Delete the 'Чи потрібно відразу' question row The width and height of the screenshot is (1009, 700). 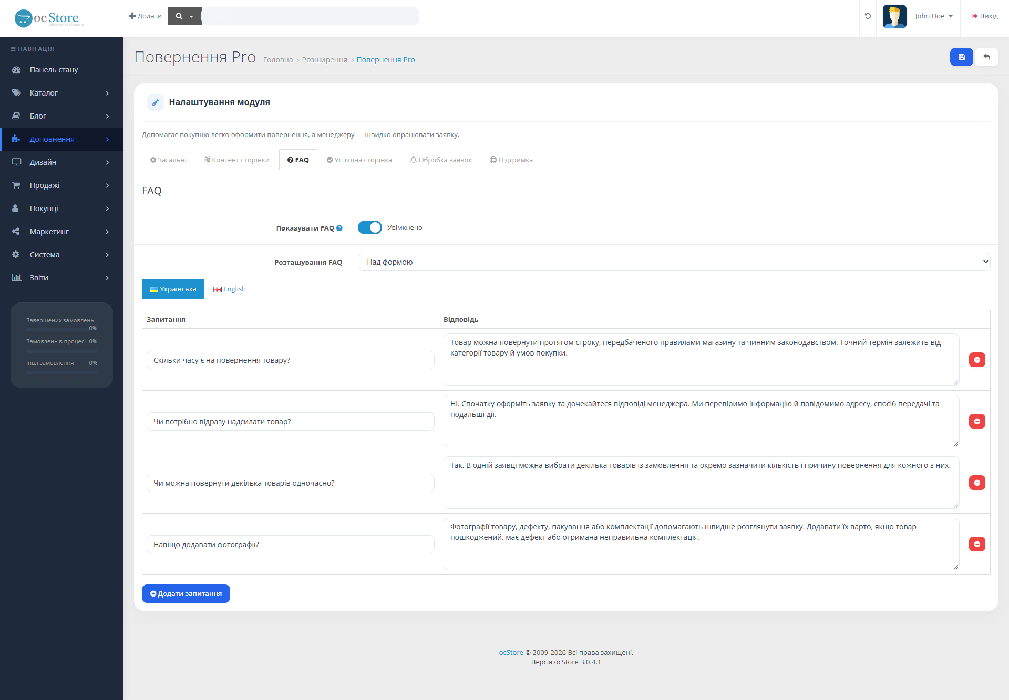tap(977, 421)
